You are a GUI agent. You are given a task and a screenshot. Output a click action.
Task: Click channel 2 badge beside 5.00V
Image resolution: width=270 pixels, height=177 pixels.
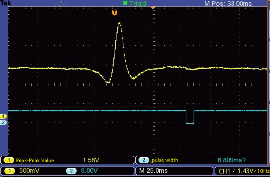[x=71, y=171]
